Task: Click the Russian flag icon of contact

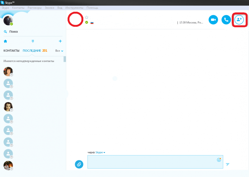Action: (x=92, y=23)
